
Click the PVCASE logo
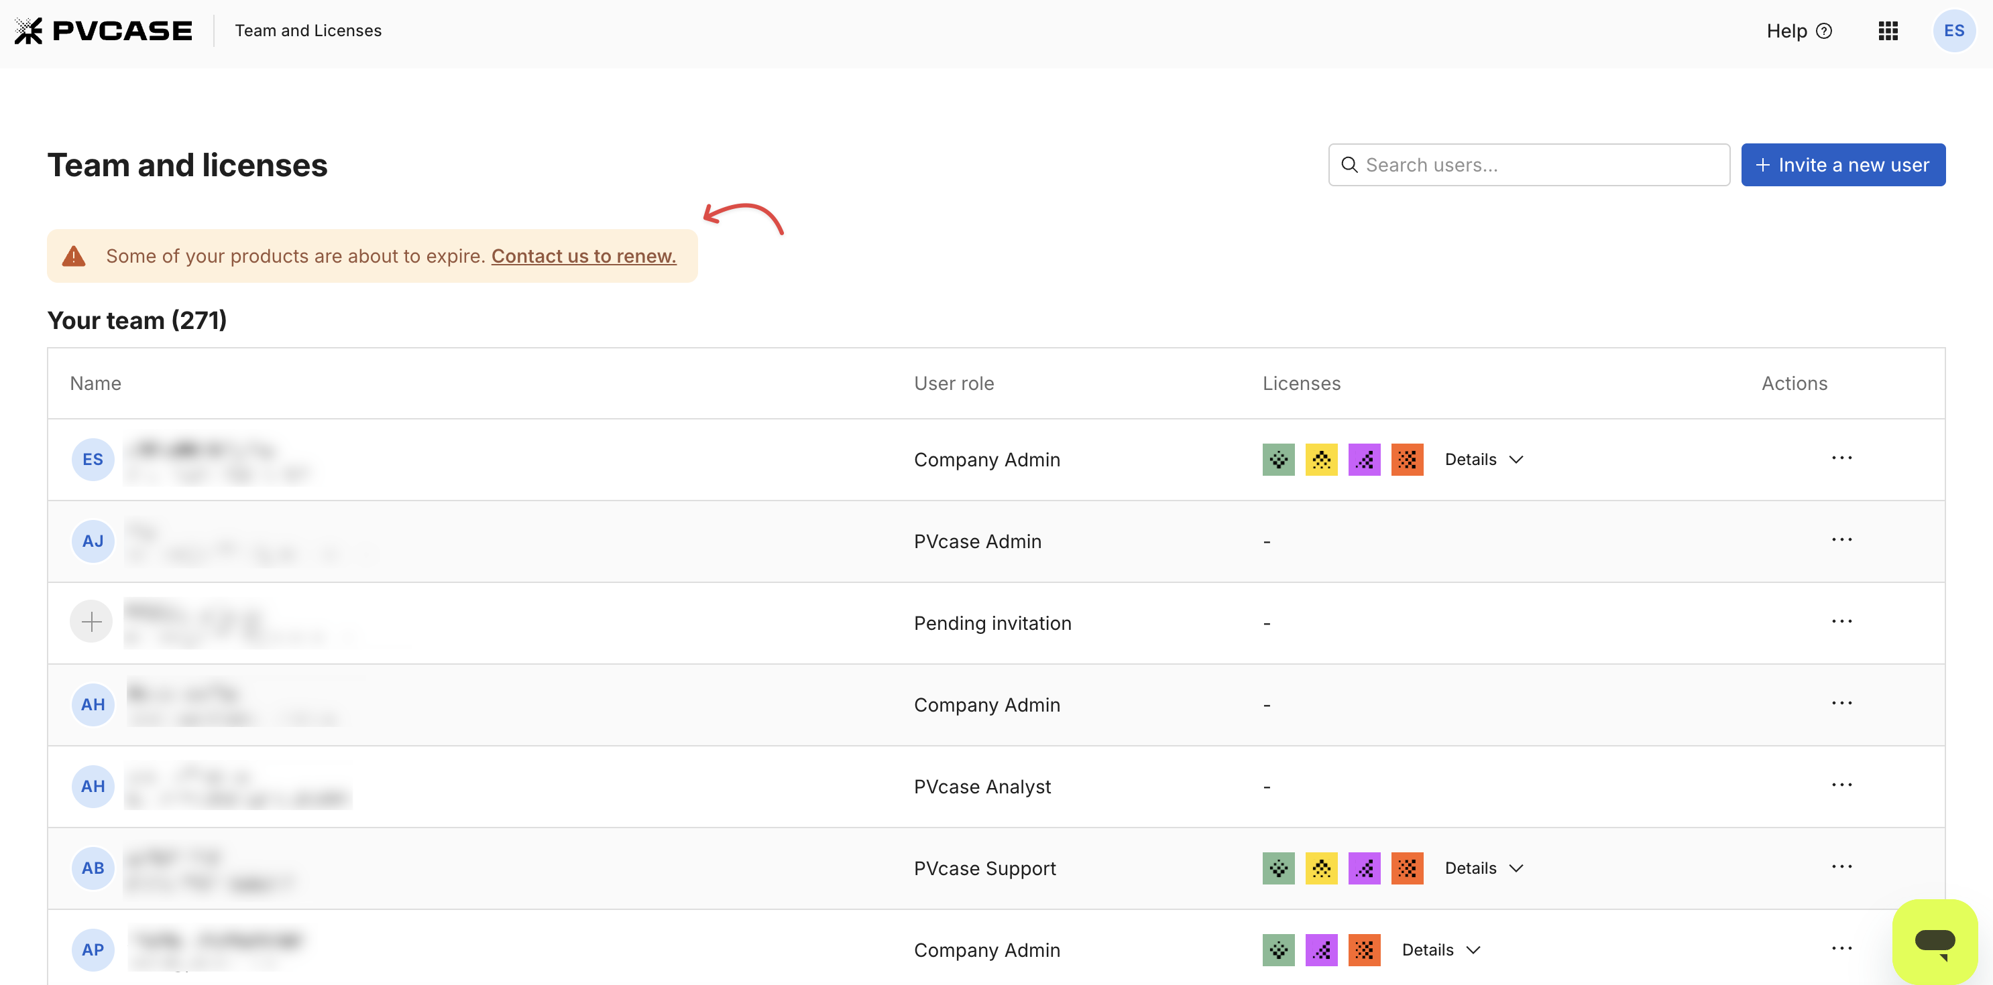(x=104, y=31)
